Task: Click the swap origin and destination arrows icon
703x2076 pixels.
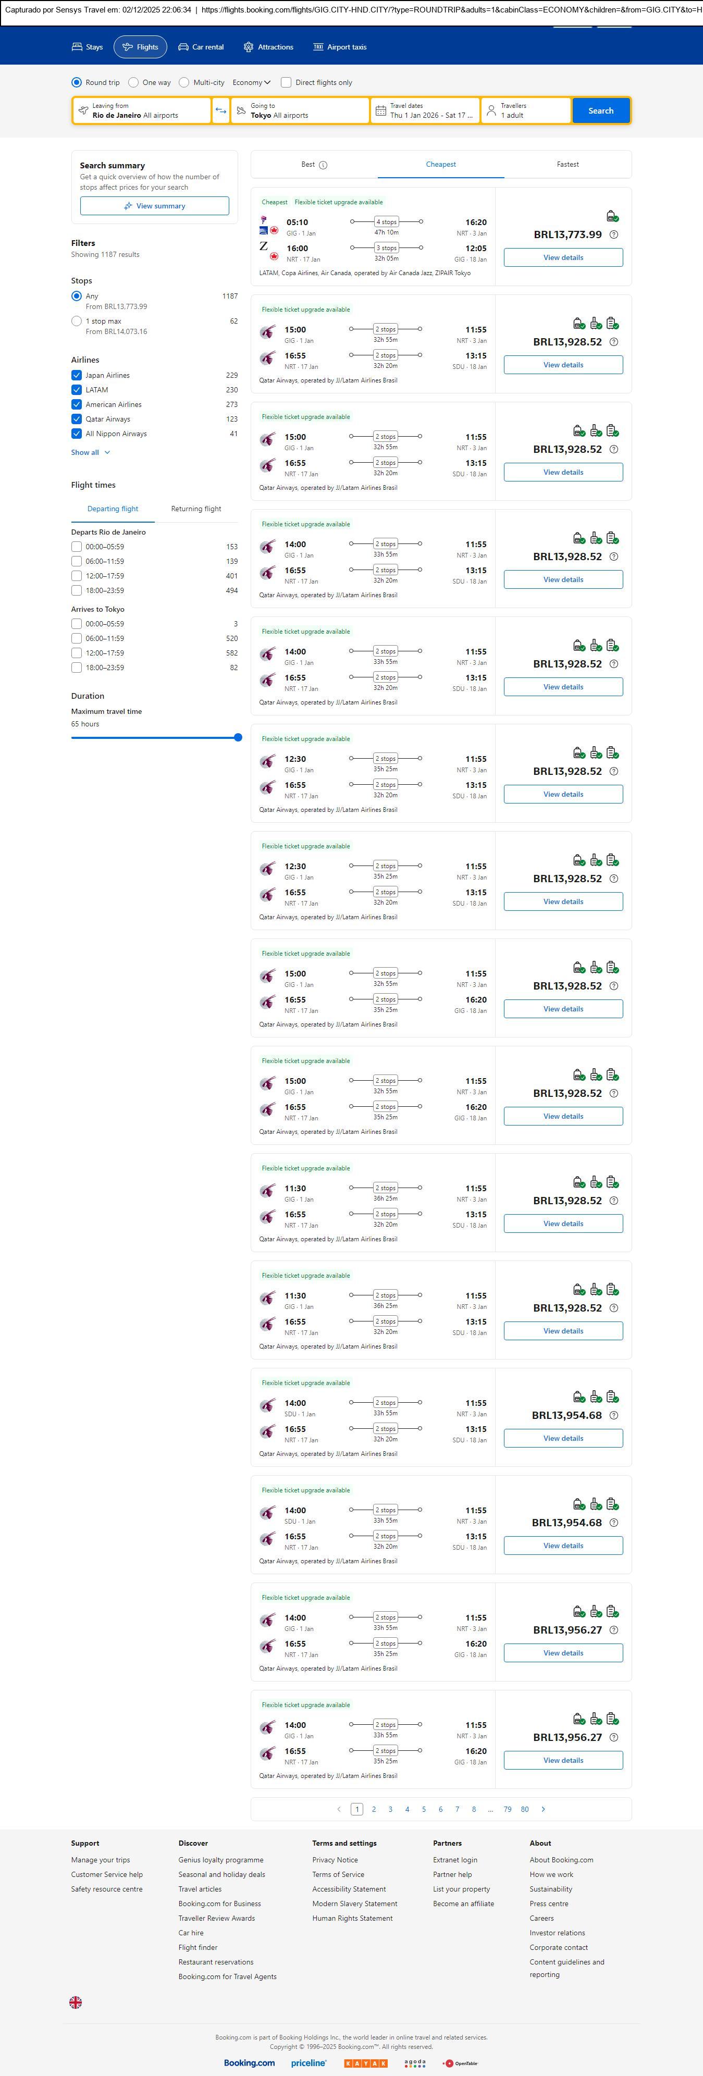Action: pos(221,110)
